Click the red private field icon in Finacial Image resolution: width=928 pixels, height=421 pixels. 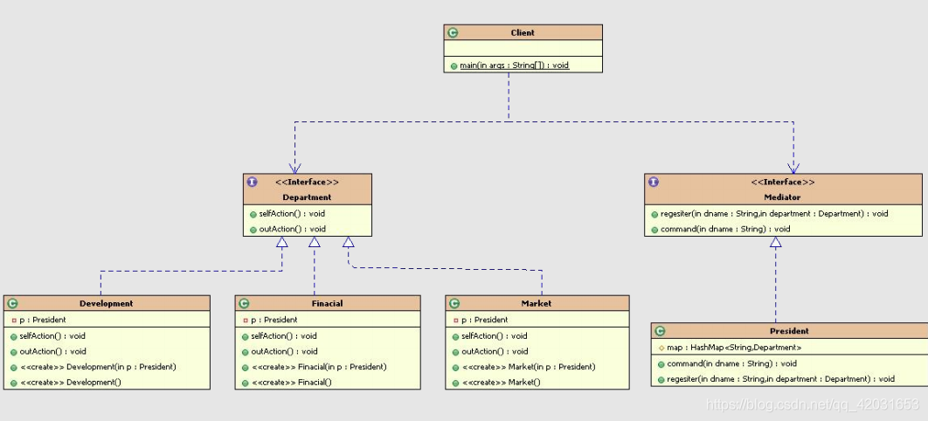246,321
